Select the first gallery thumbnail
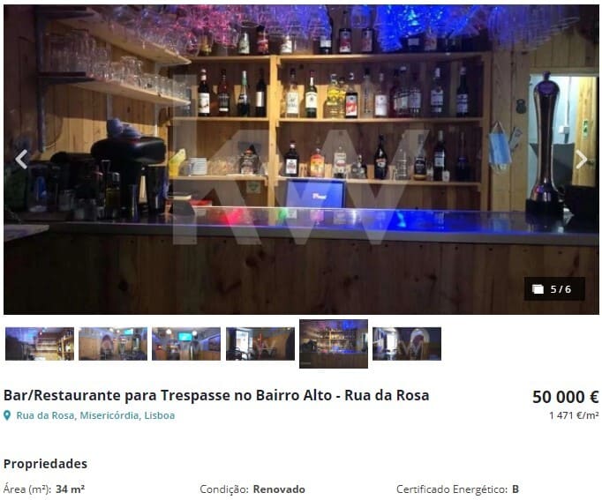The width and height of the screenshot is (602, 500). (x=40, y=344)
